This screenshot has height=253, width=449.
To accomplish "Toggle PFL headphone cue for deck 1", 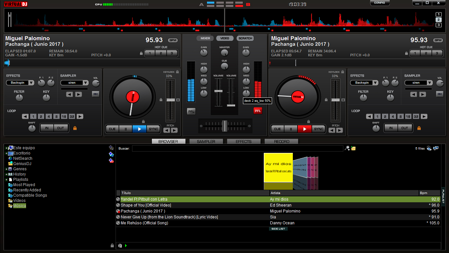I will point(191,111).
